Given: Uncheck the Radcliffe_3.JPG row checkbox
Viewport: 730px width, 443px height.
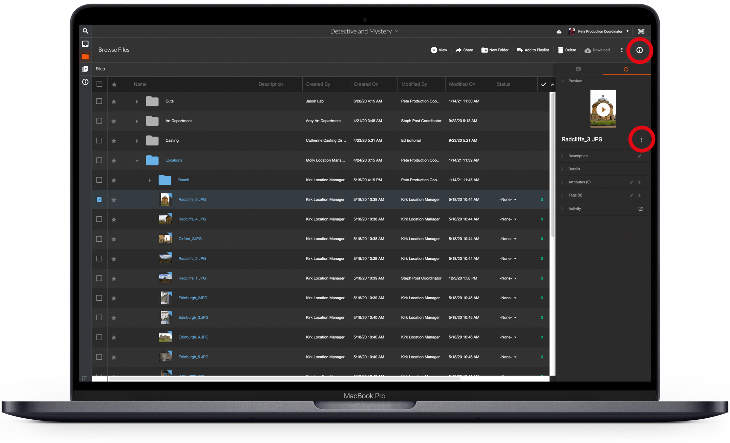Looking at the screenshot, I should pos(99,200).
